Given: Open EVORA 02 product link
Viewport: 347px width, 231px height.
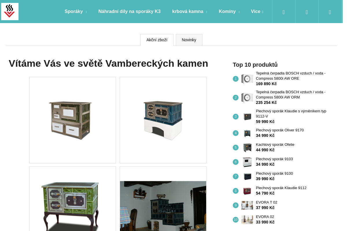Looking at the screenshot, I should pyautogui.click(x=265, y=217).
